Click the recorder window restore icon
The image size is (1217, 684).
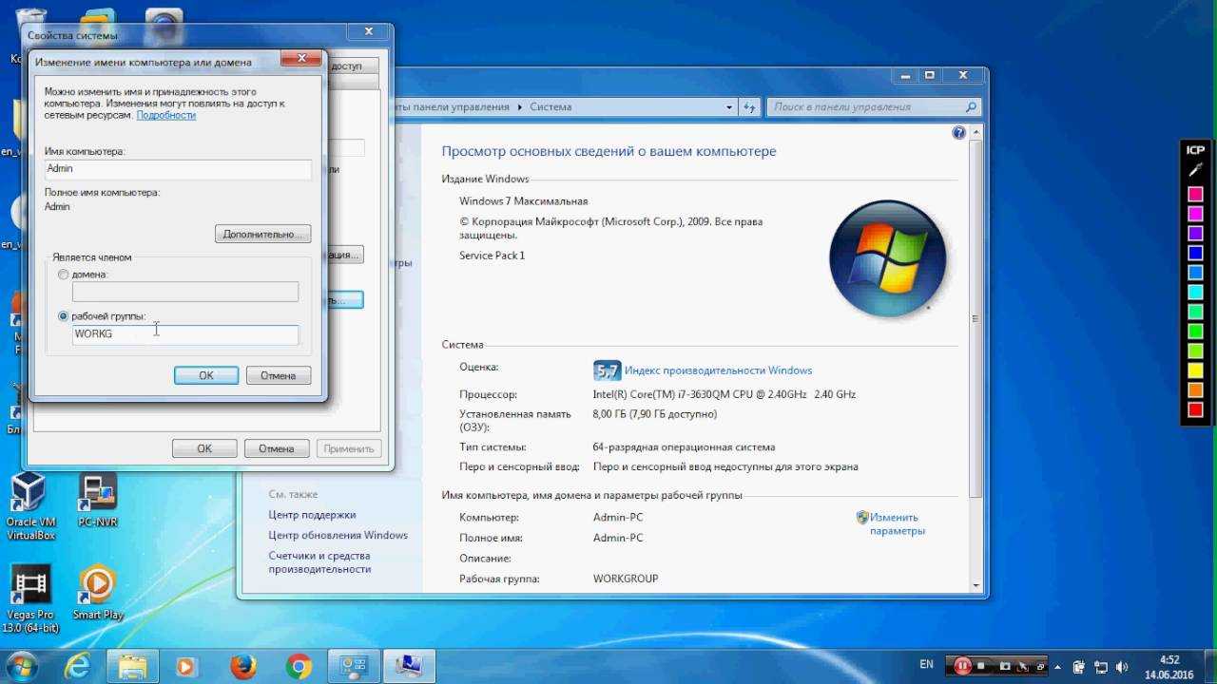click(x=1039, y=666)
